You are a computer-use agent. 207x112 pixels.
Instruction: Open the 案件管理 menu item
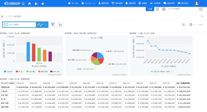(117, 3)
